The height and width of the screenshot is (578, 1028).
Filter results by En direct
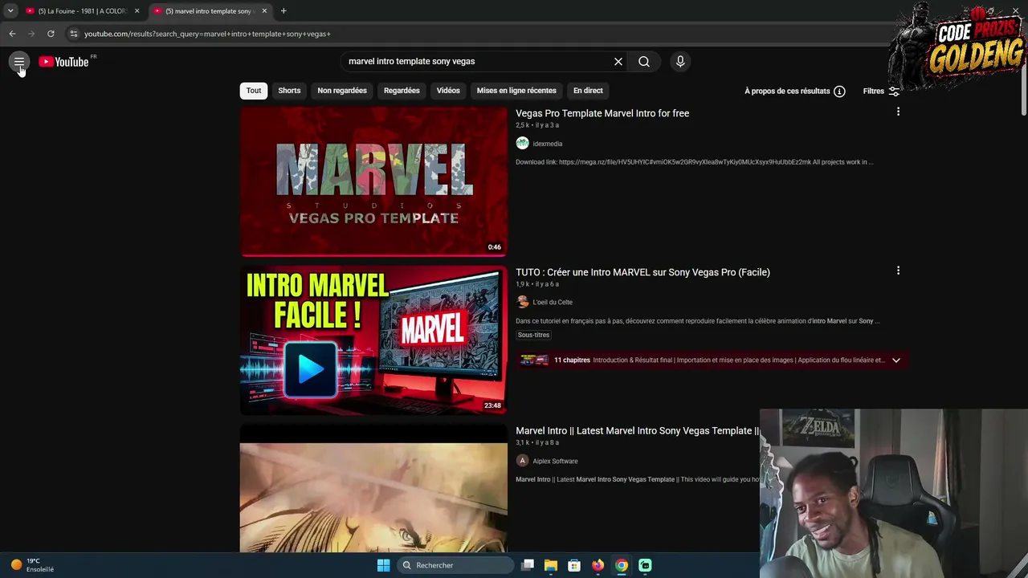pyautogui.click(x=588, y=91)
